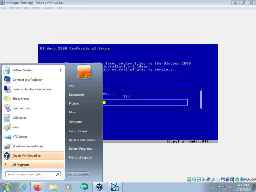The image size is (256, 192).
Task: Open the VirtualBox Input menu
Action: 36,8
